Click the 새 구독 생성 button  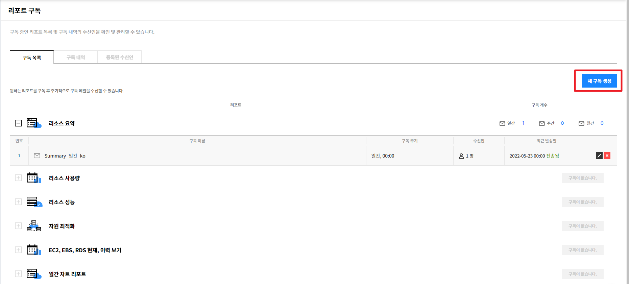(x=599, y=81)
